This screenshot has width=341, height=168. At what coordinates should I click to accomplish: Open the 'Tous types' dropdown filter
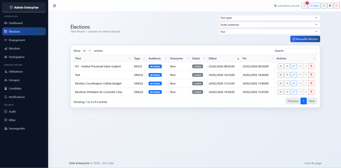point(269,18)
